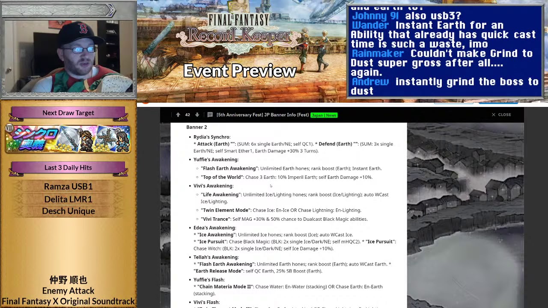Click "Tellah's Awakening" list item
This screenshot has height=308, width=548.
click(215, 257)
